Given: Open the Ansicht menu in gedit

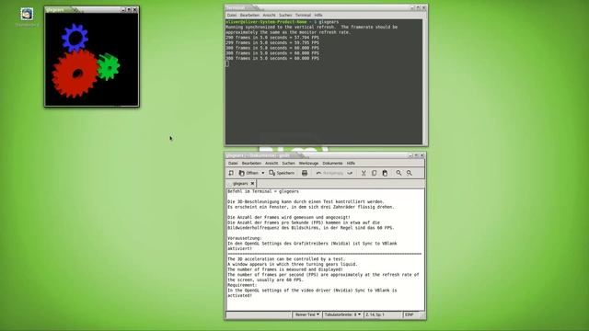Looking at the screenshot, I should click(271, 164).
